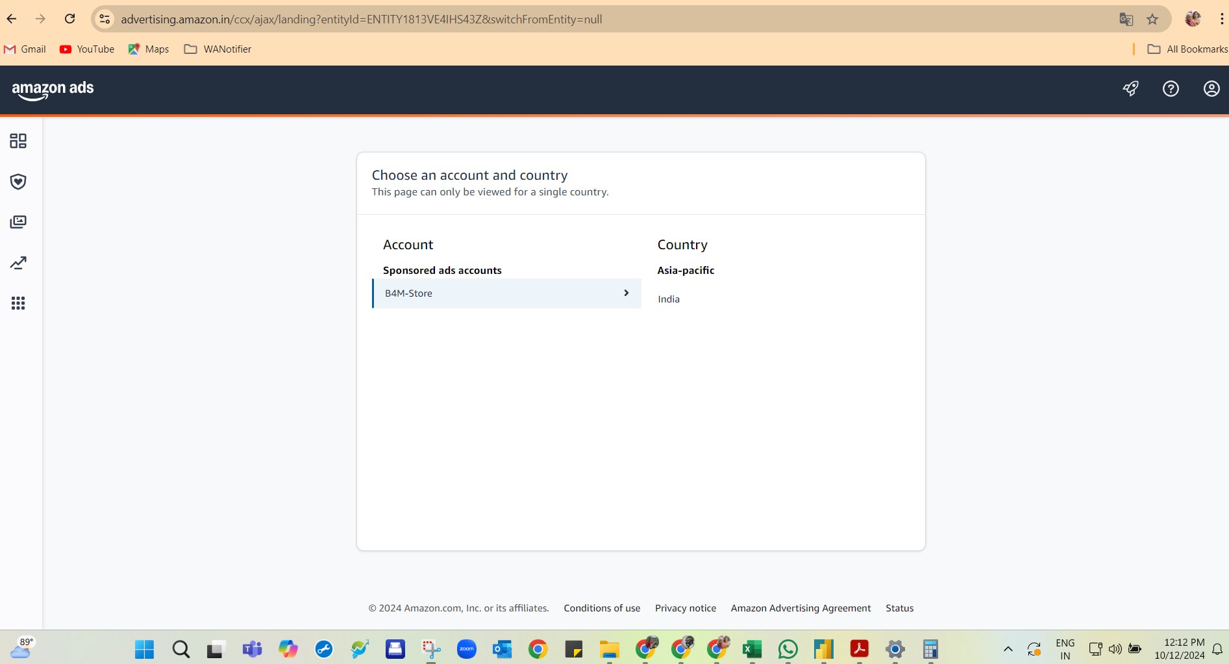Open Settings gear from taskbar
This screenshot has width=1229, height=664.
coord(895,649)
